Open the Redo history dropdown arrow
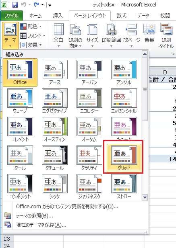The height and width of the screenshot is (248, 176). point(42,5)
